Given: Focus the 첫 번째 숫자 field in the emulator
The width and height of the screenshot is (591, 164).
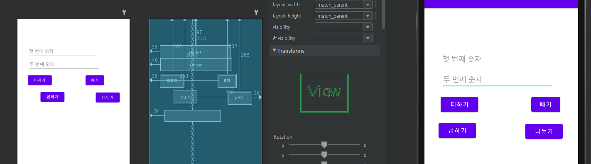Looking at the screenshot, I should coord(496,59).
